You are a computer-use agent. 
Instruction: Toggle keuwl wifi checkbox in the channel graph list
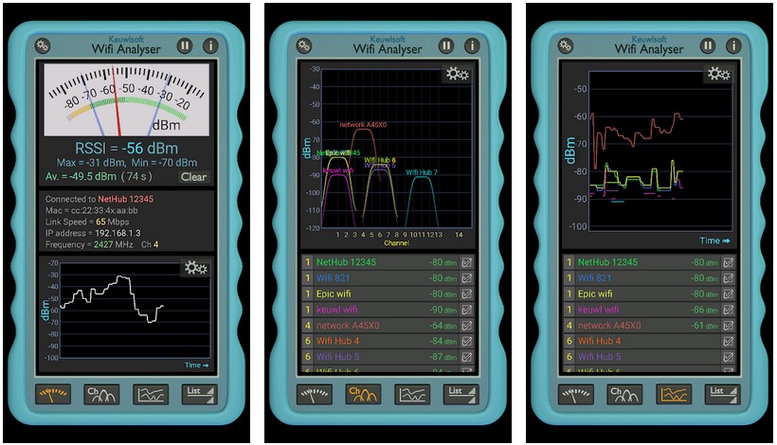(x=467, y=310)
